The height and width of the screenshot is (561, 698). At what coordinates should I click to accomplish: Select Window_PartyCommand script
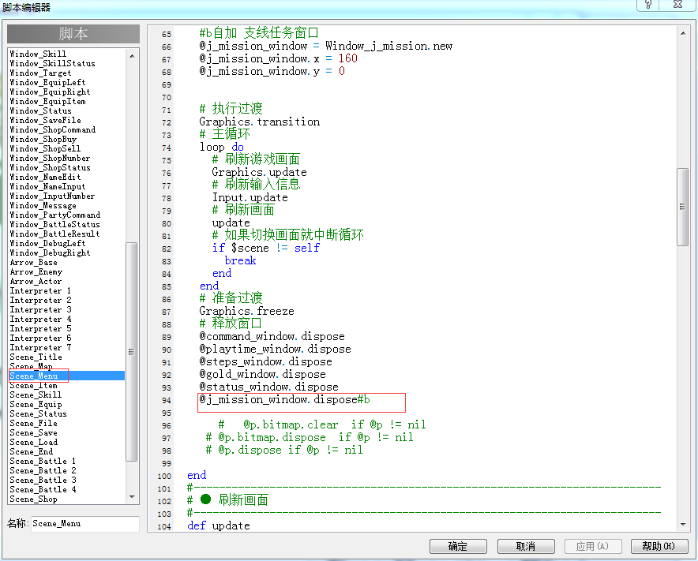click(54, 215)
